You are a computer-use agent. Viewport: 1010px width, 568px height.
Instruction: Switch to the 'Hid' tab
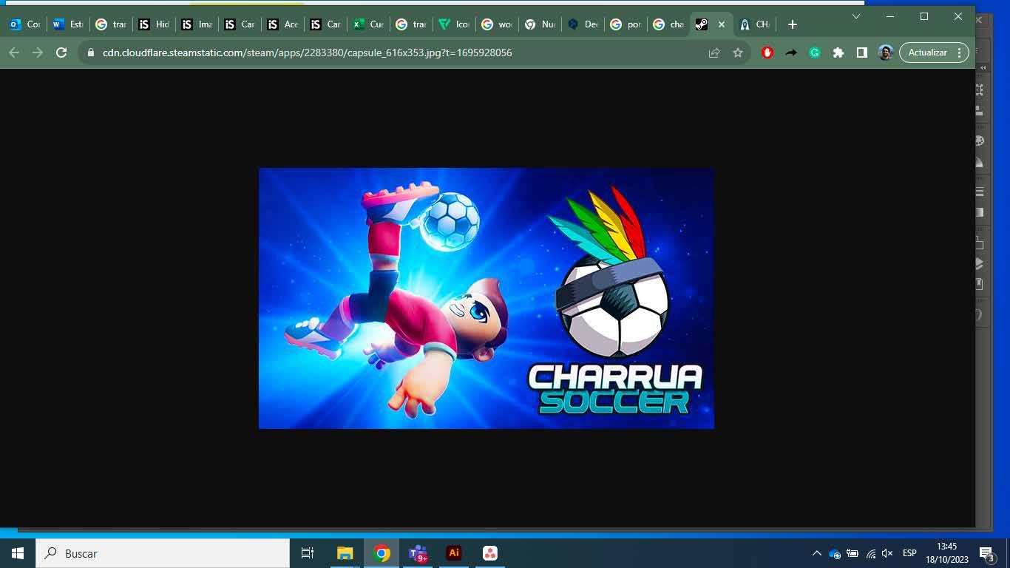(x=153, y=24)
